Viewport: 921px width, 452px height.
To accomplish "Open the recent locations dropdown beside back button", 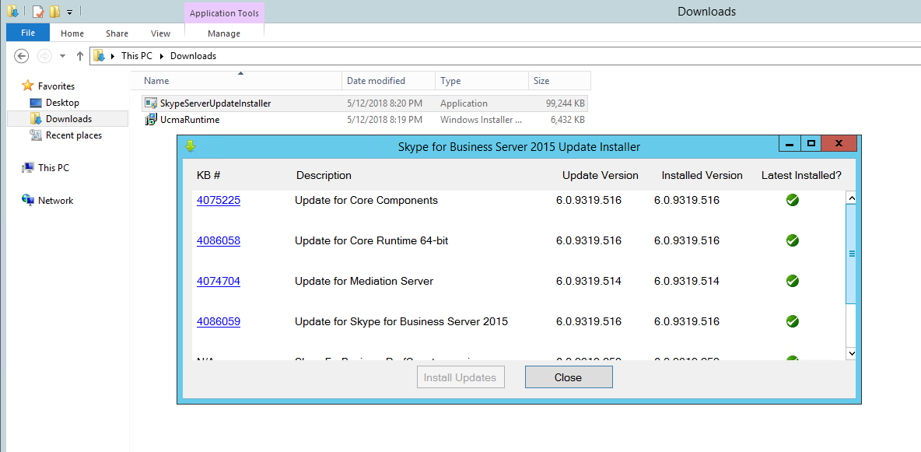I will point(62,56).
